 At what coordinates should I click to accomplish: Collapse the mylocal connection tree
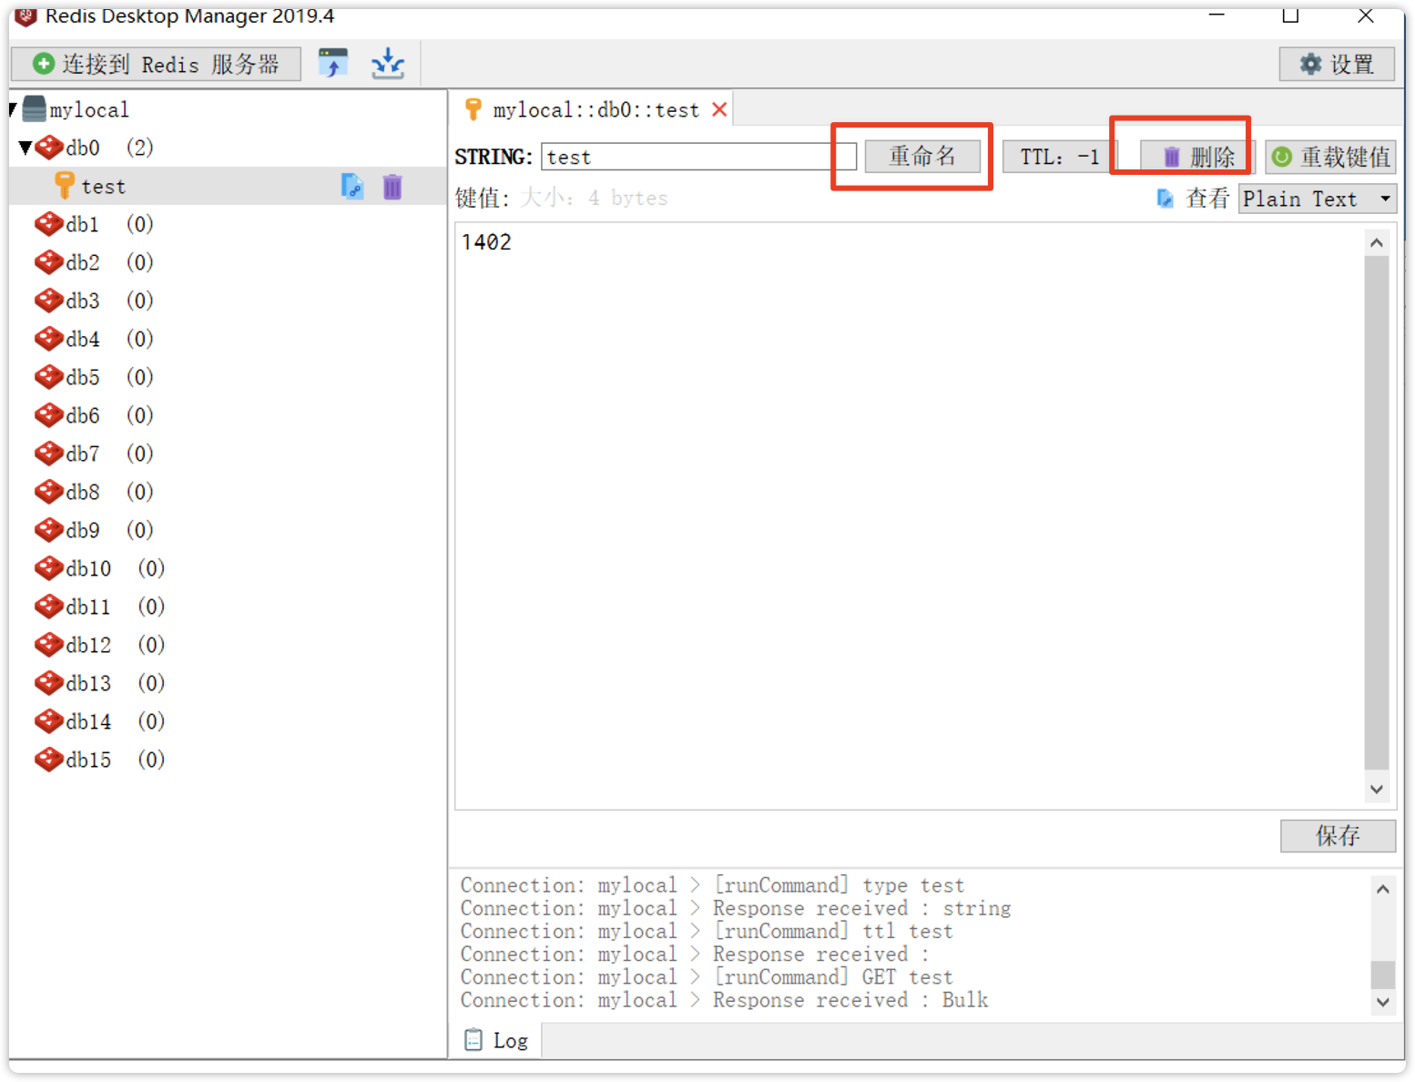(13, 109)
